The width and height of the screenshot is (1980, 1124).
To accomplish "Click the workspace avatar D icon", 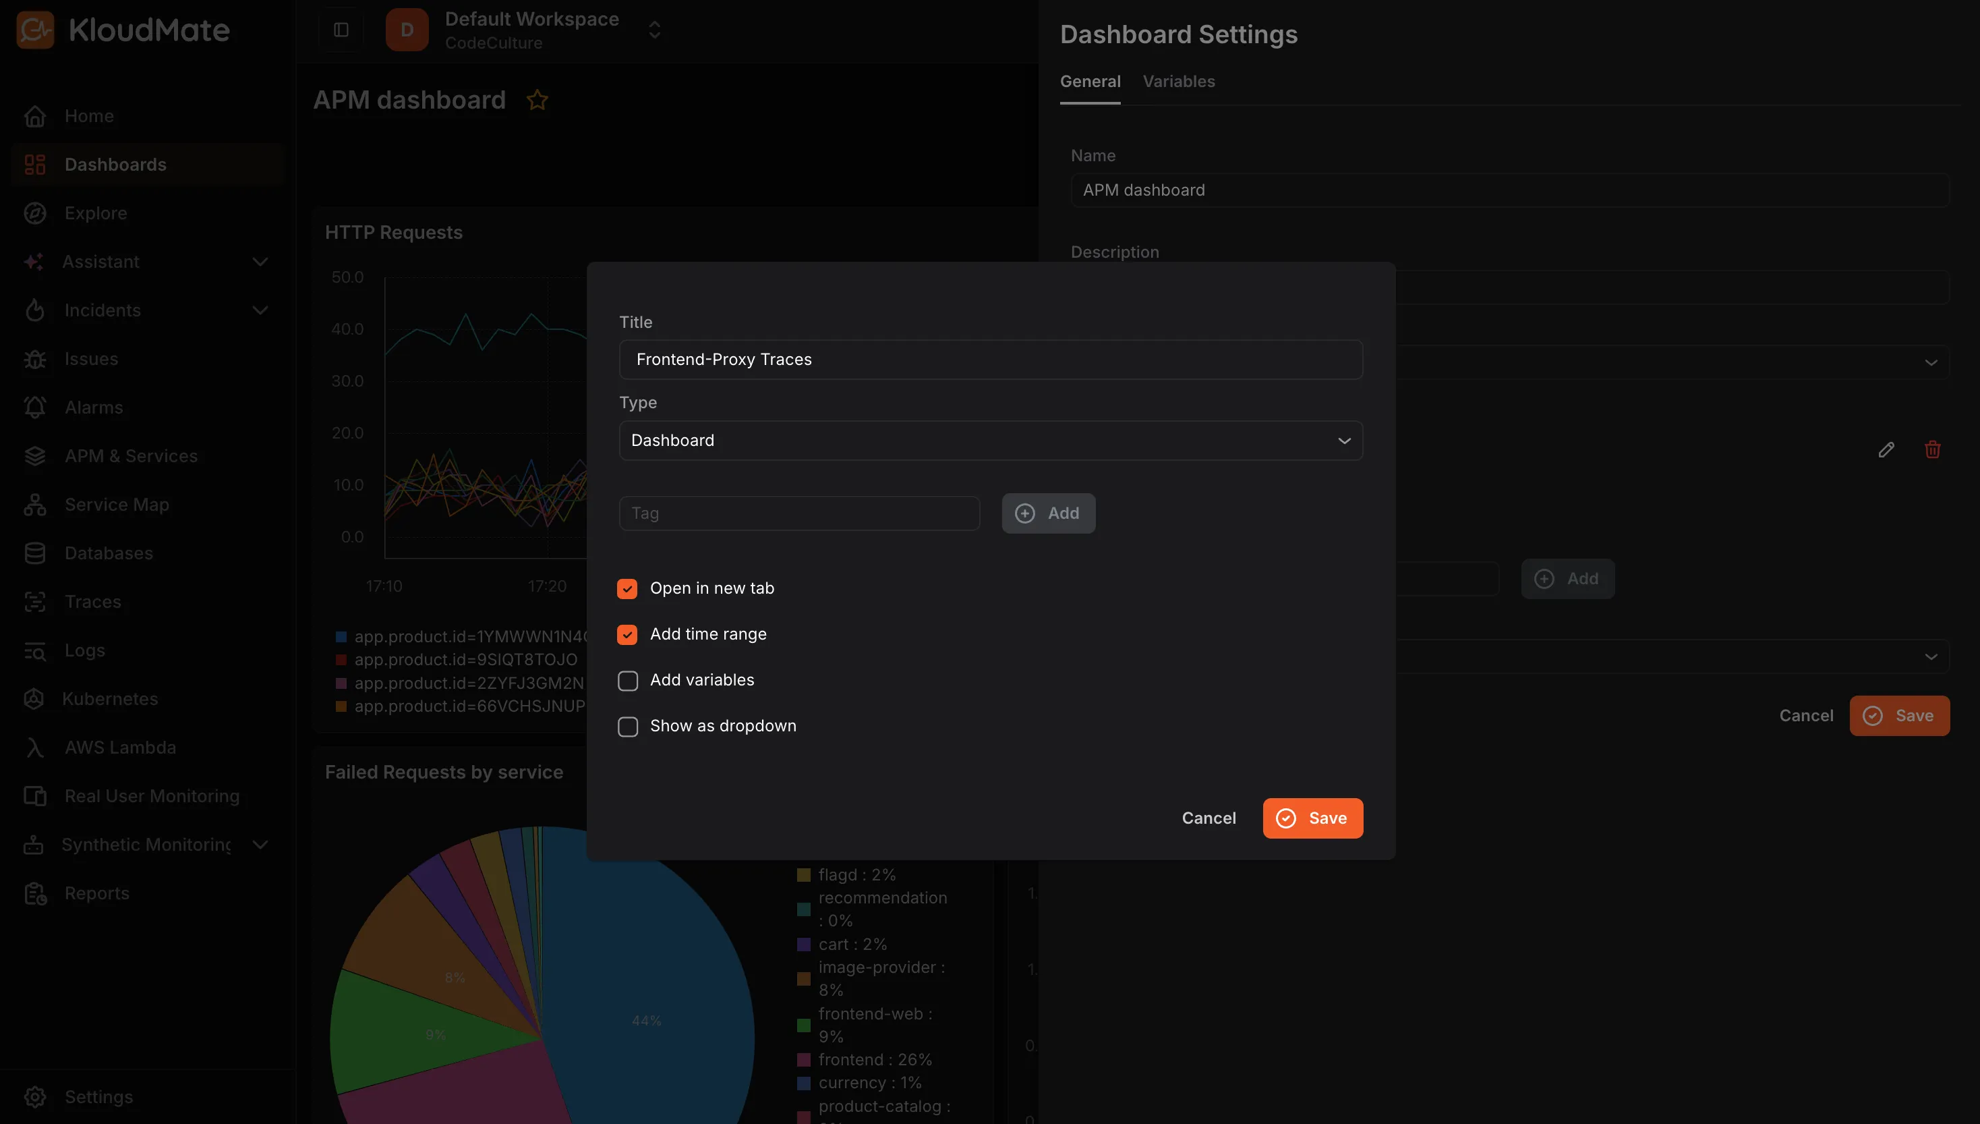I will (407, 30).
